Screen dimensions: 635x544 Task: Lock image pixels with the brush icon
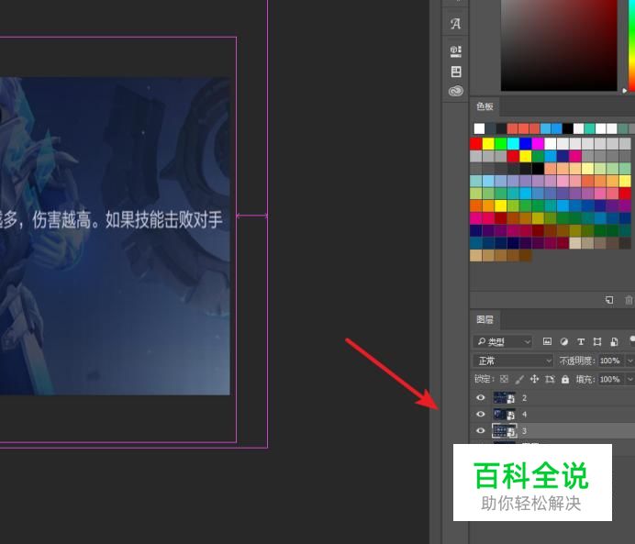(519, 379)
